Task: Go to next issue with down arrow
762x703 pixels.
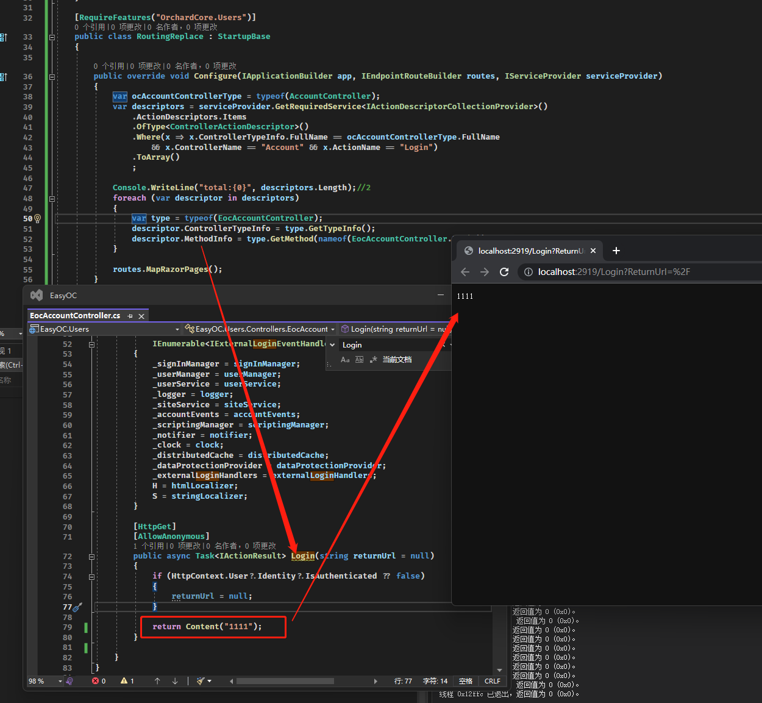Action: click(x=175, y=681)
